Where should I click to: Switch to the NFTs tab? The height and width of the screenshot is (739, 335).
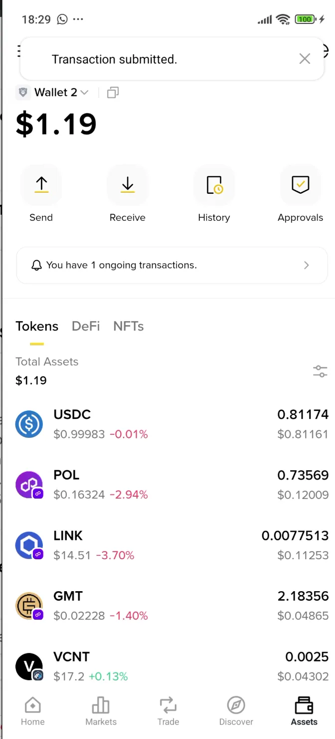[x=128, y=326]
